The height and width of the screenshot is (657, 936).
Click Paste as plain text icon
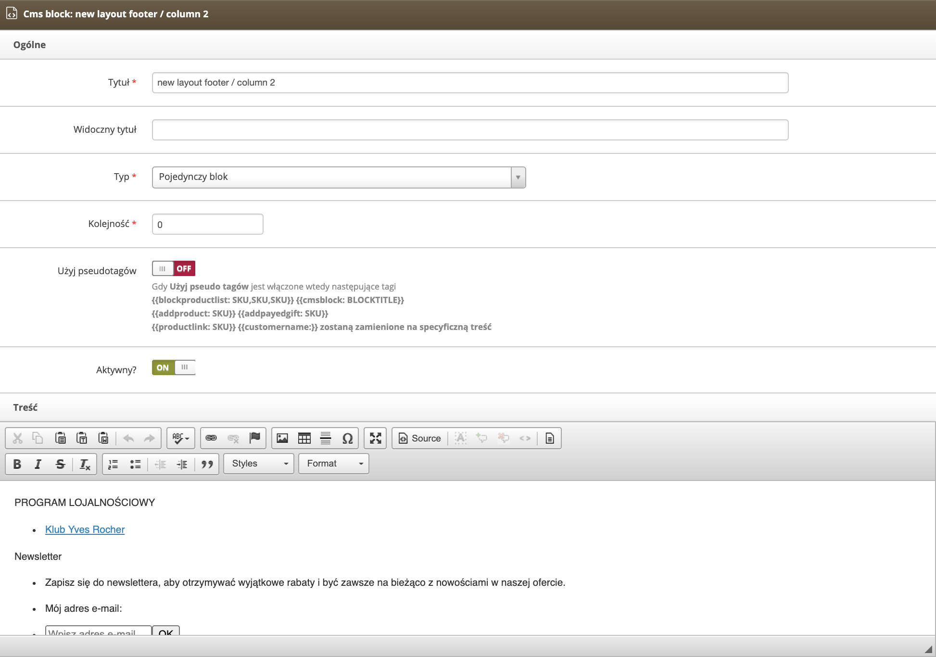click(82, 438)
